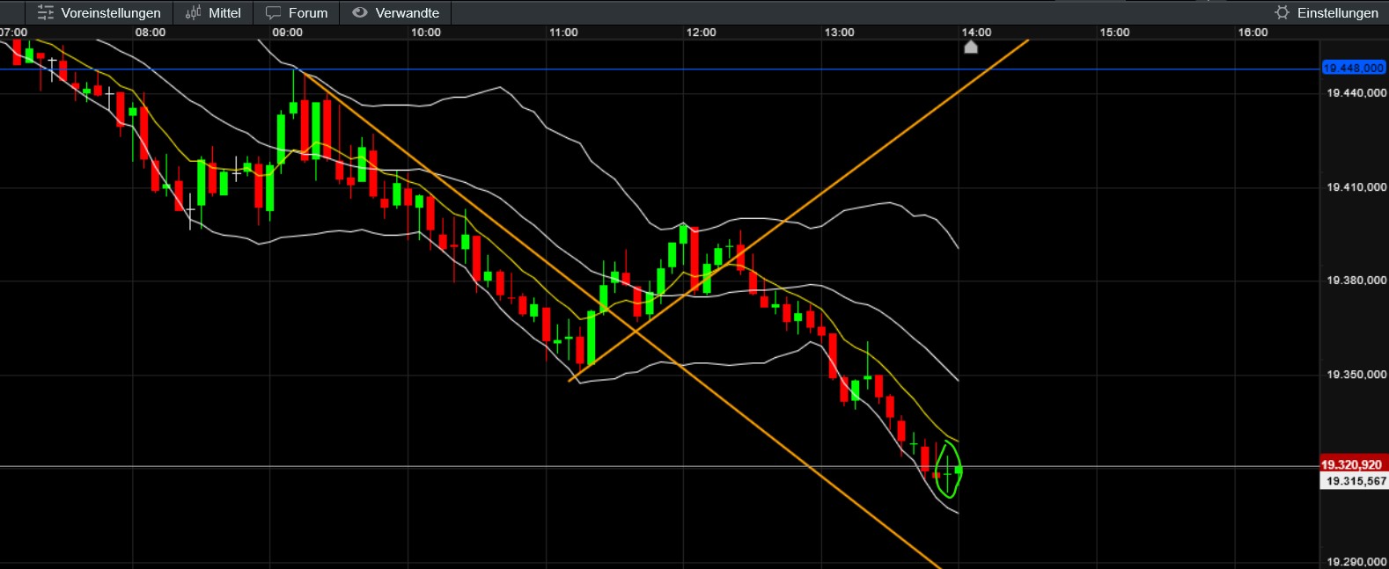Viewport: 1389px width, 569px height.
Task: Click the 15:00 time axis label
Action: (1114, 32)
